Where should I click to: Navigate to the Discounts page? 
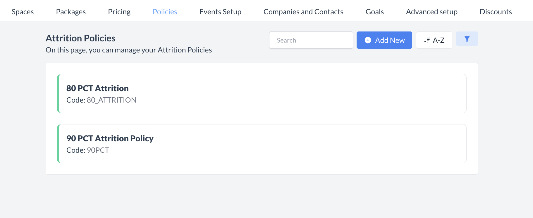[x=496, y=11]
